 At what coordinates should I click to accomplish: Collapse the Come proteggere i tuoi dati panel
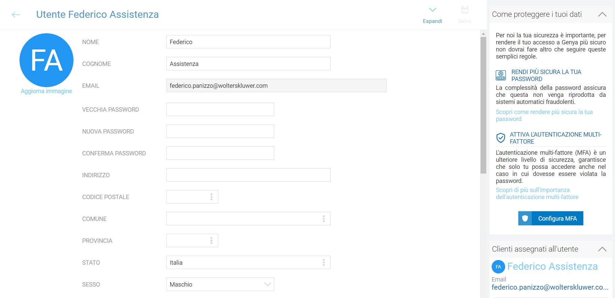point(602,14)
